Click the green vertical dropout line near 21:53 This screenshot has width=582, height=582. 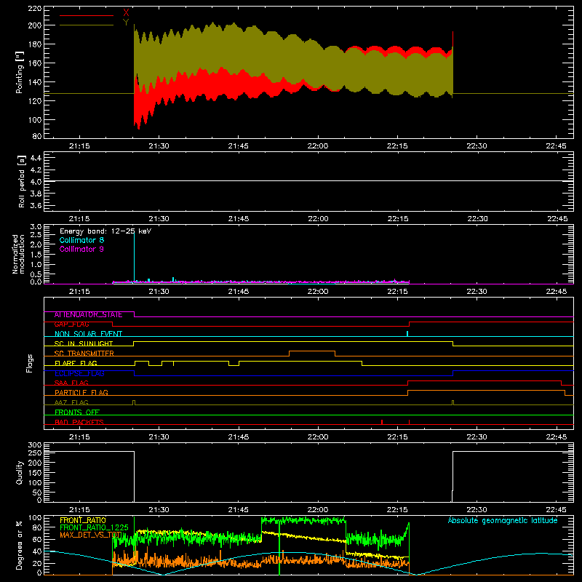(x=279, y=548)
